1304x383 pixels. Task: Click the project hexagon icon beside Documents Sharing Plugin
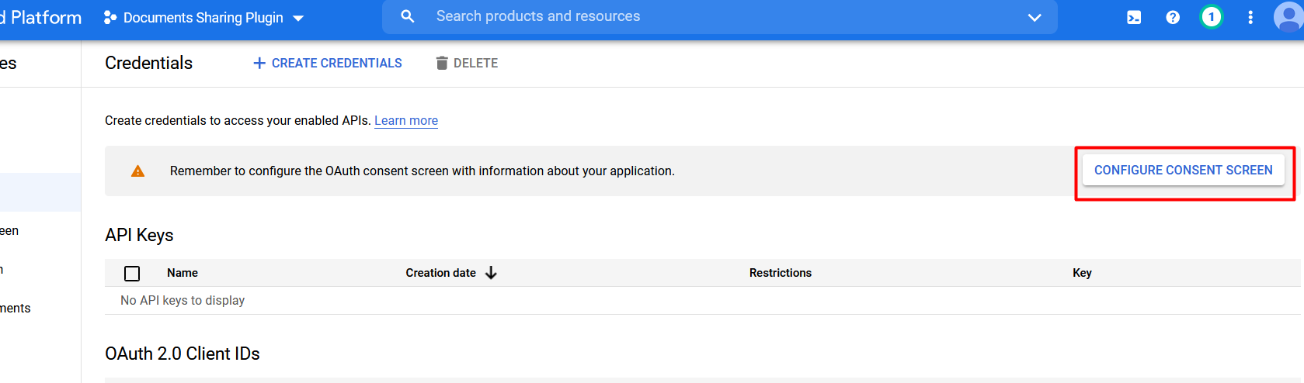110,17
